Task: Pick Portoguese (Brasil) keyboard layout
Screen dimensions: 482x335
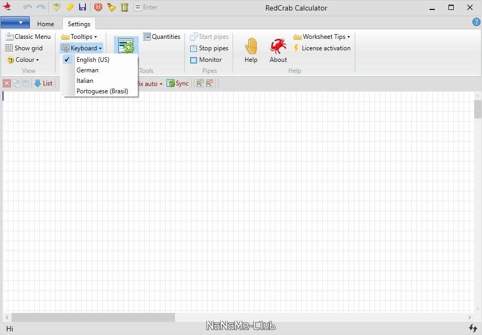Action: [100, 91]
